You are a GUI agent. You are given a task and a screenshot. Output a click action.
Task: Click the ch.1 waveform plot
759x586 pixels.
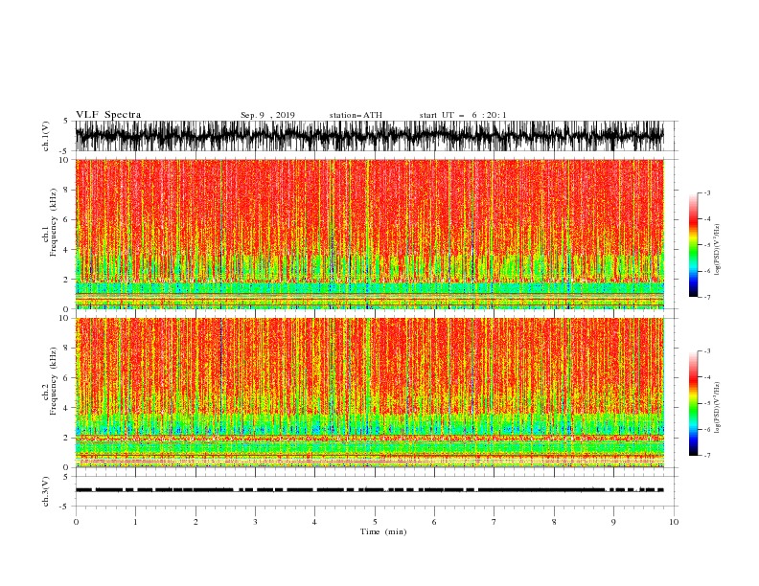click(x=369, y=136)
